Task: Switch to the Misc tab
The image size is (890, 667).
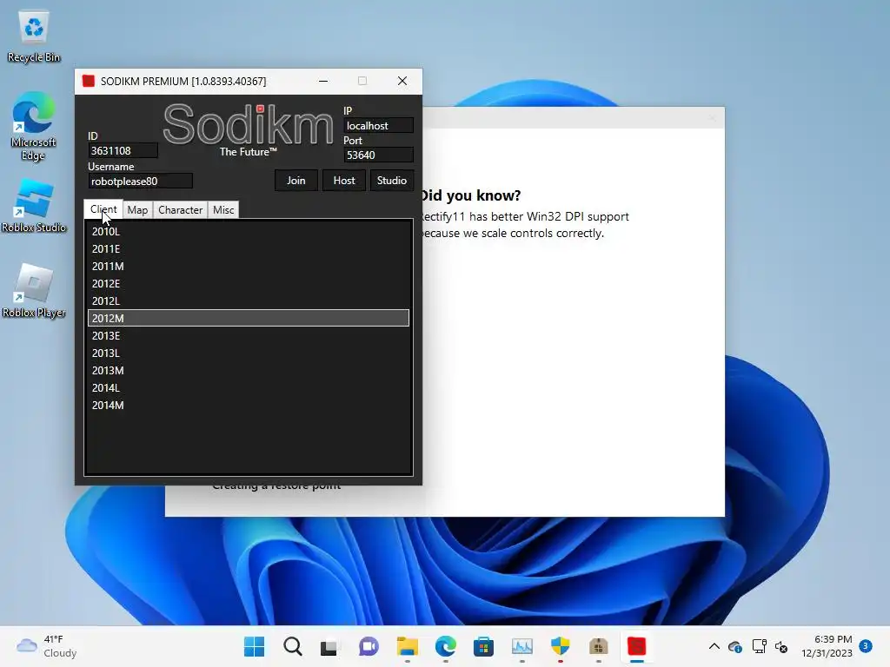Action: point(223,210)
